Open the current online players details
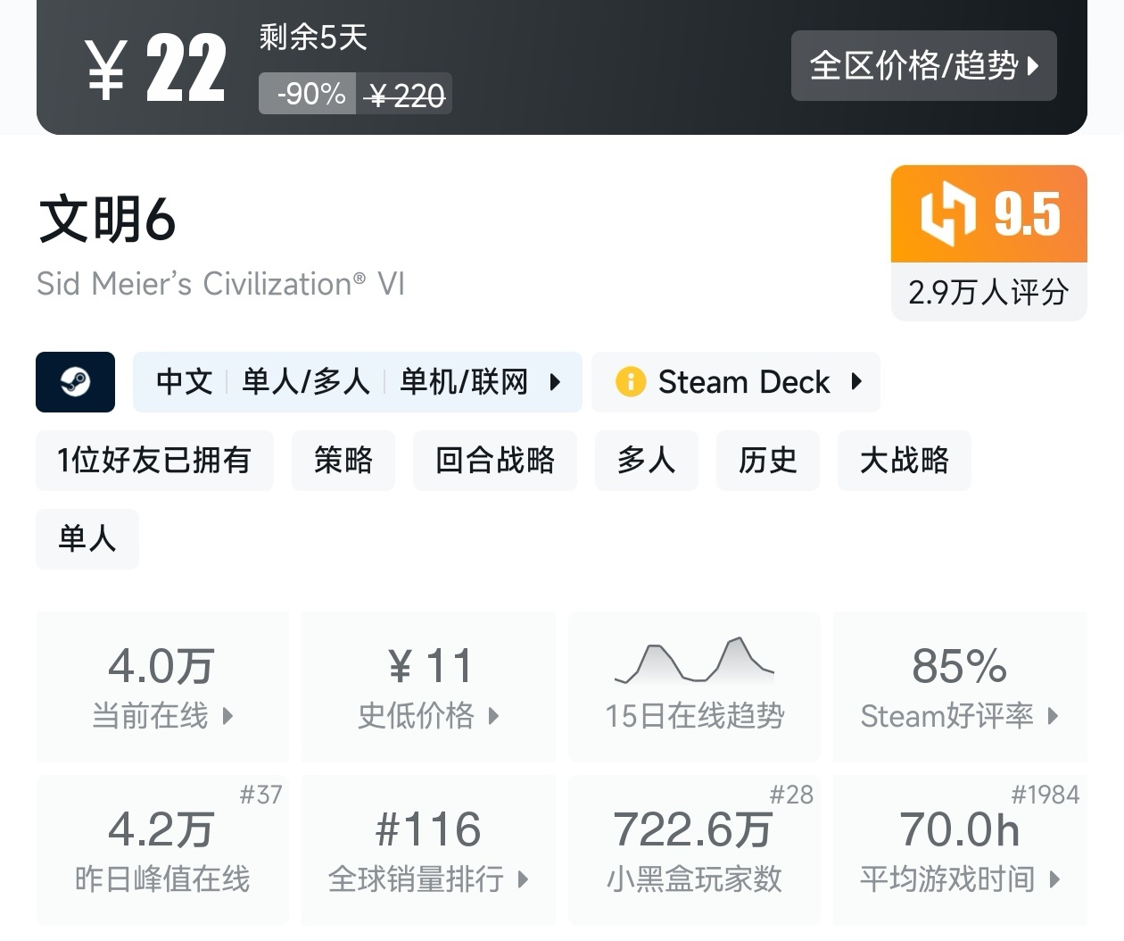The image size is (1124, 941). (x=162, y=686)
